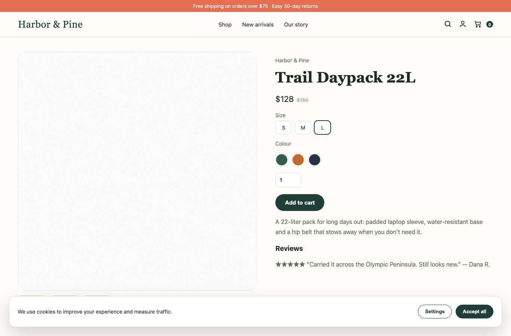
Task: Click the Reviews heading
Action: pyautogui.click(x=289, y=249)
